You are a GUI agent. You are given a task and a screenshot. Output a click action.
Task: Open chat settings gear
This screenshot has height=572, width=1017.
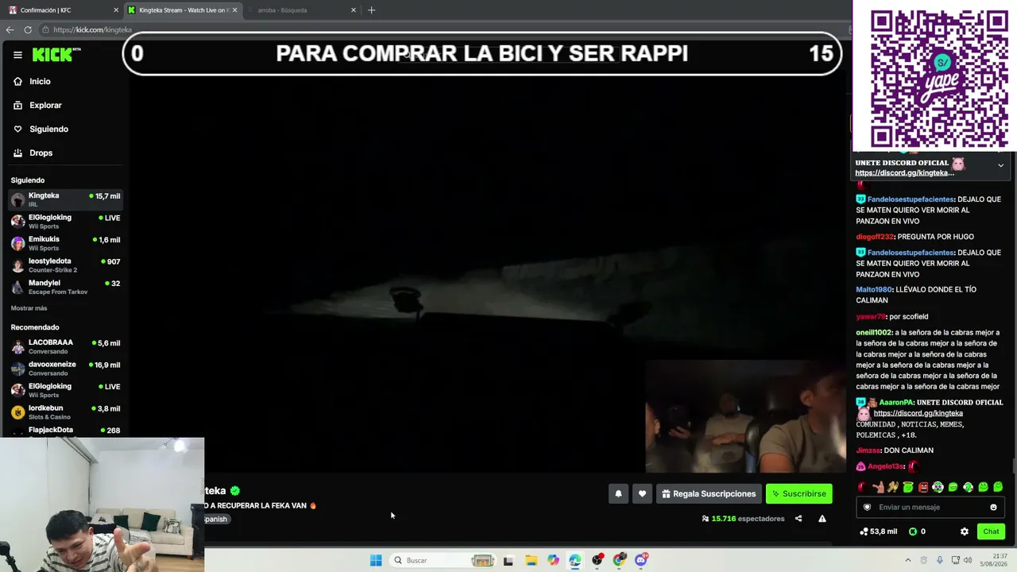(x=965, y=531)
